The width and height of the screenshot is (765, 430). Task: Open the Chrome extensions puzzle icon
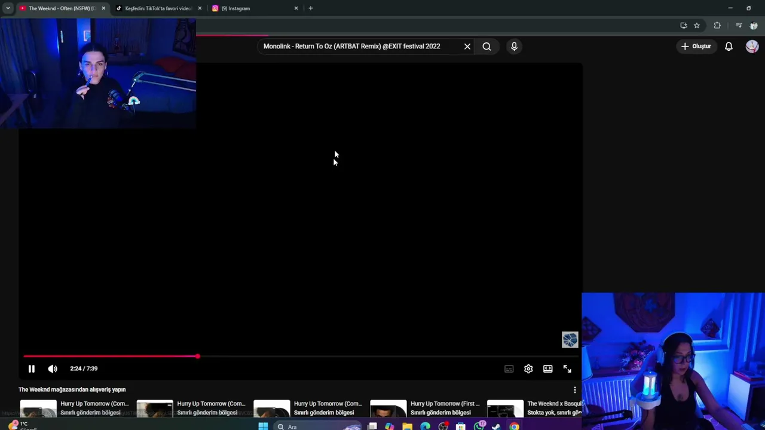[x=717, y=26]
